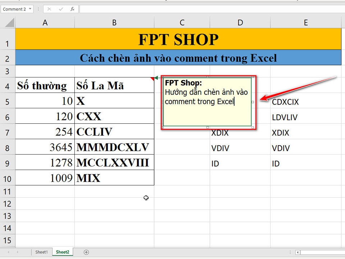The image size is (345, 259).
Task: Click the left sheet navigation arrow
Action: point(7,252)
